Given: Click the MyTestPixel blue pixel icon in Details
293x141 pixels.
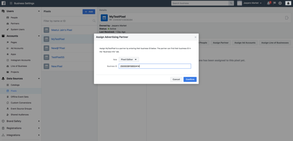Looking at the screenshot, I should pyautogui.click(x=104, y=18).
